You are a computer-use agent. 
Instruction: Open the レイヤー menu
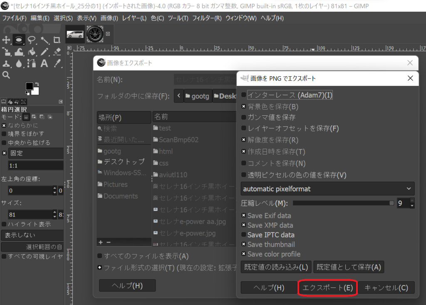point(134,18)
